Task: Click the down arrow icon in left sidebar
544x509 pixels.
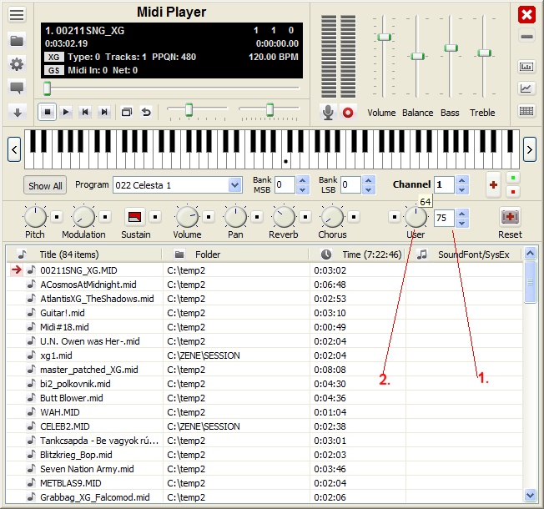Action: (x=18, y=113)
